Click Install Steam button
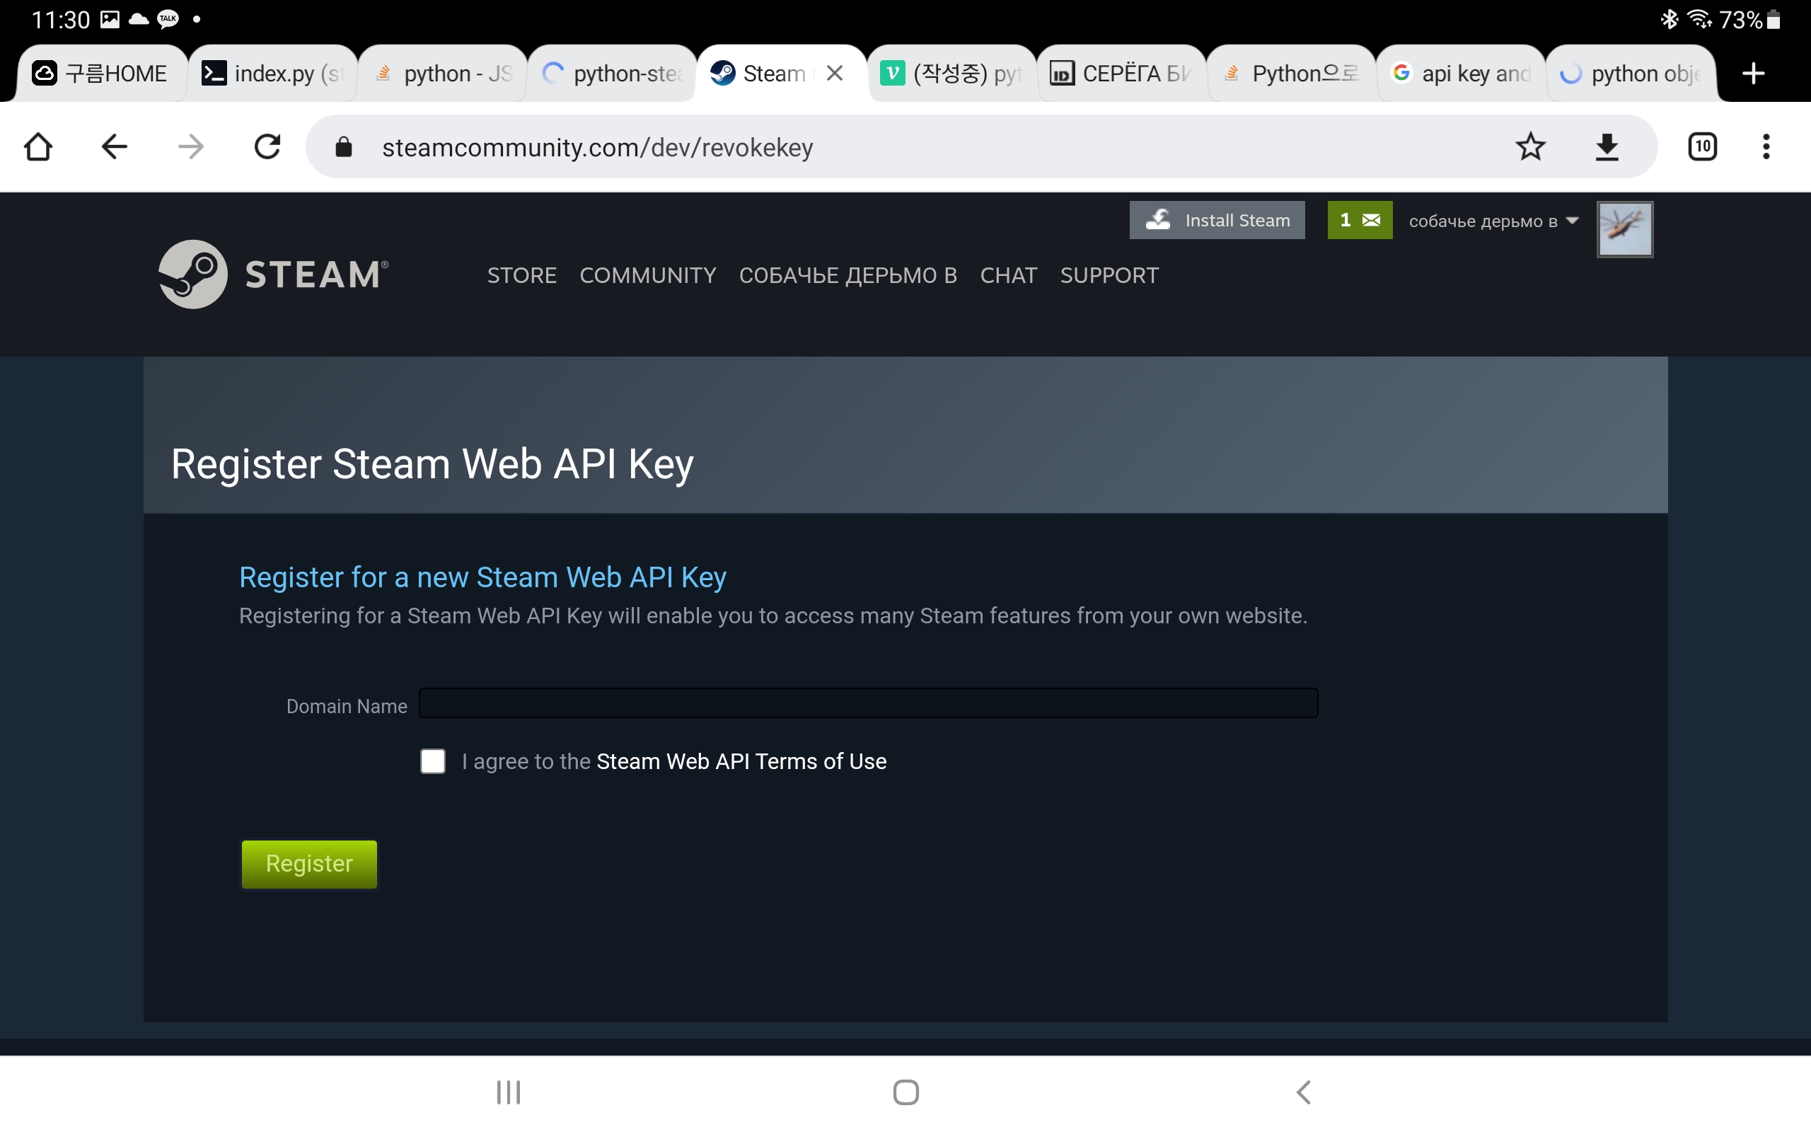 1217,220
